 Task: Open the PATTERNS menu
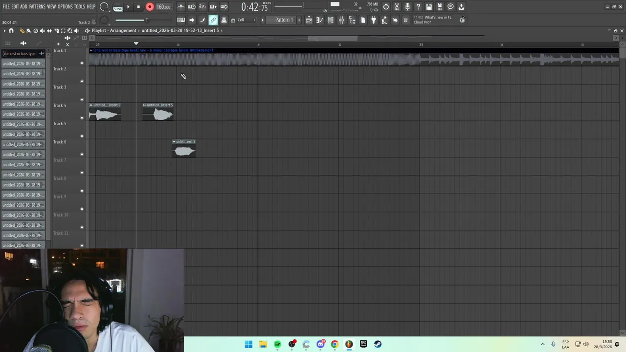pyautogui.click(x=37, y=7)
